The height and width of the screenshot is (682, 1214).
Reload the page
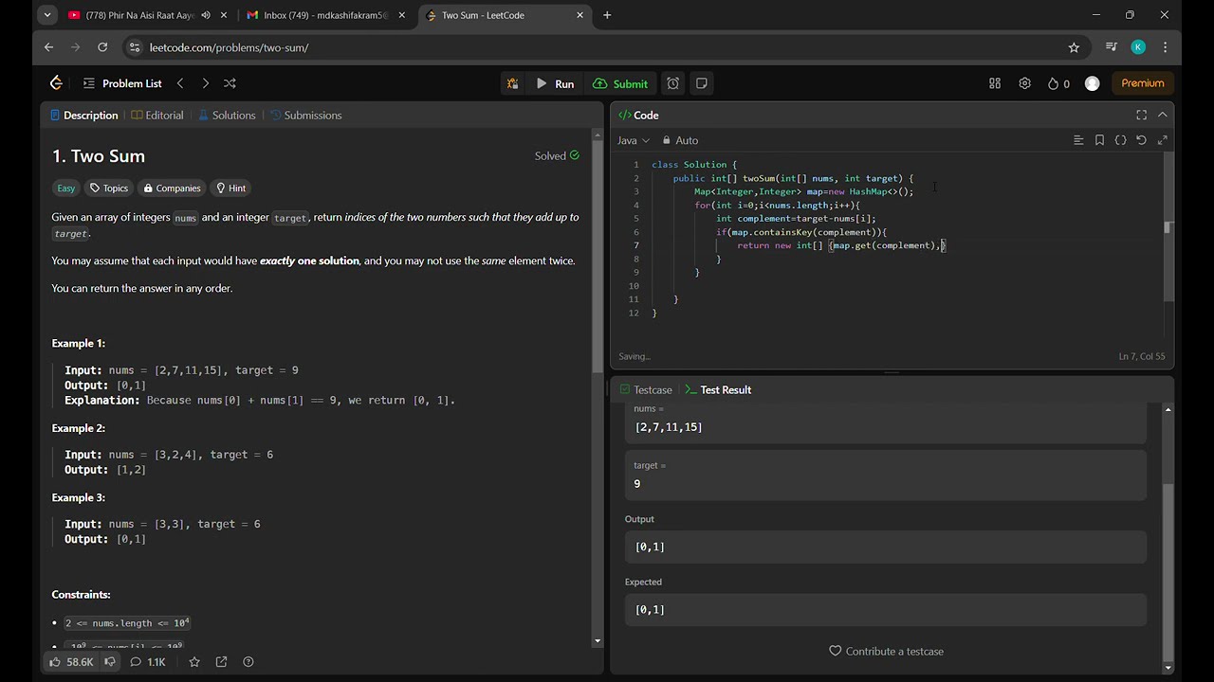(102, 47)
